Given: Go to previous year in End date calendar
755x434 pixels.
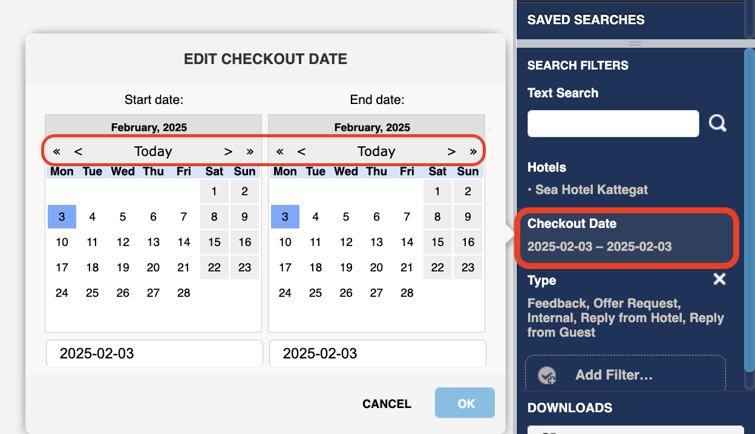Looking at the screenshot, I should [x=279, y=151].
